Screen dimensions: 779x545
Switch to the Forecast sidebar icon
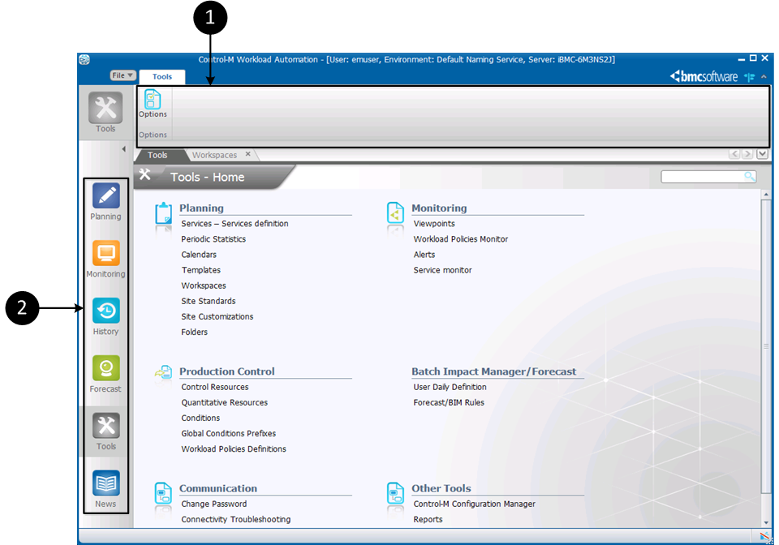tap(105, 369)
